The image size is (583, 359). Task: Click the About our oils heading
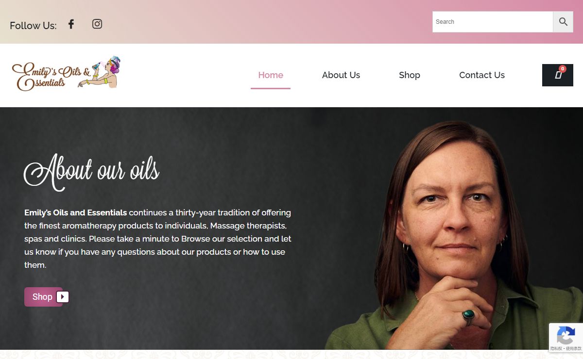pyautogui.click(x=92, y=172)
